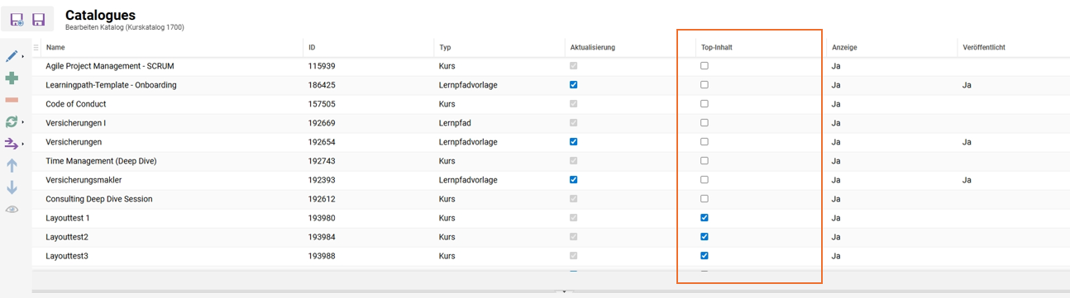Image resolution: width=1070 pixels, height=298 pixels.
Task: Click the collapse arrow at panel bottom
Action: [565, 291]
